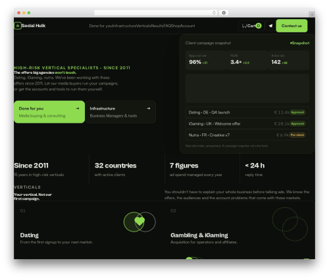Open the Cart button
This screenshot has width=329, height=279.
(251, 26)
